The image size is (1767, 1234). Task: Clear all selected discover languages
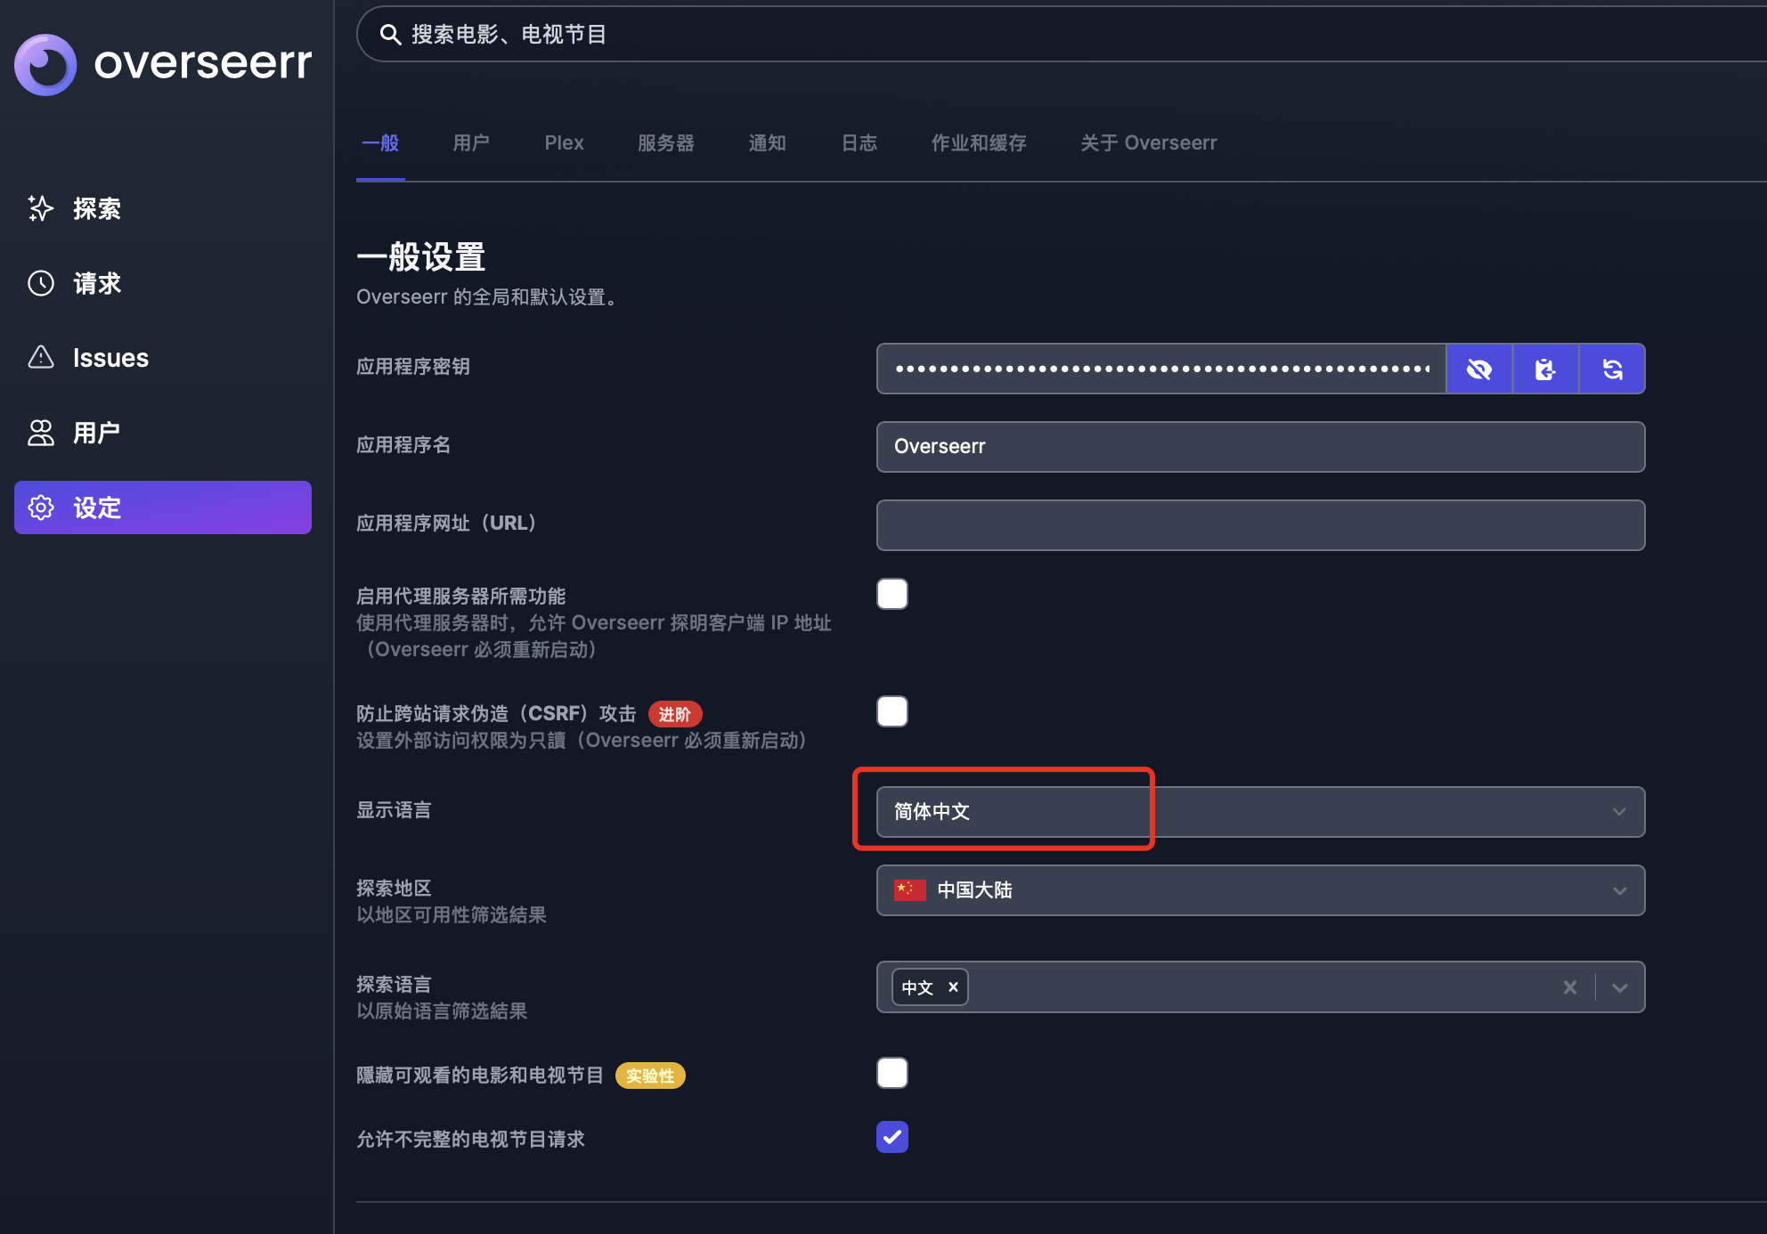coord(1569,987)
